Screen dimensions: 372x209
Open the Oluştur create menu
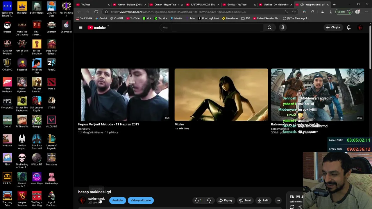coord(333,28)
